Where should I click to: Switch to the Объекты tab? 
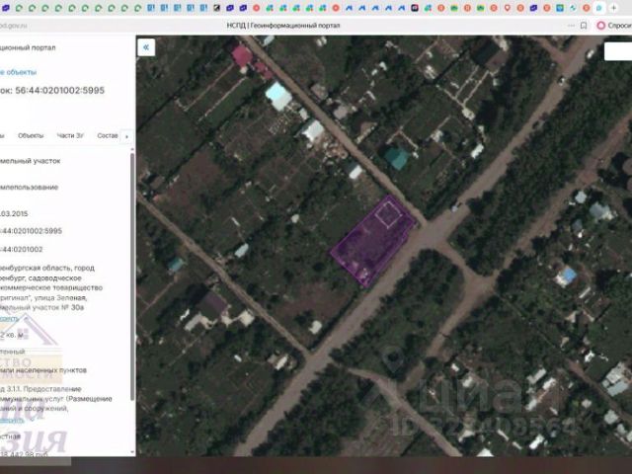[x=31, y=136]
